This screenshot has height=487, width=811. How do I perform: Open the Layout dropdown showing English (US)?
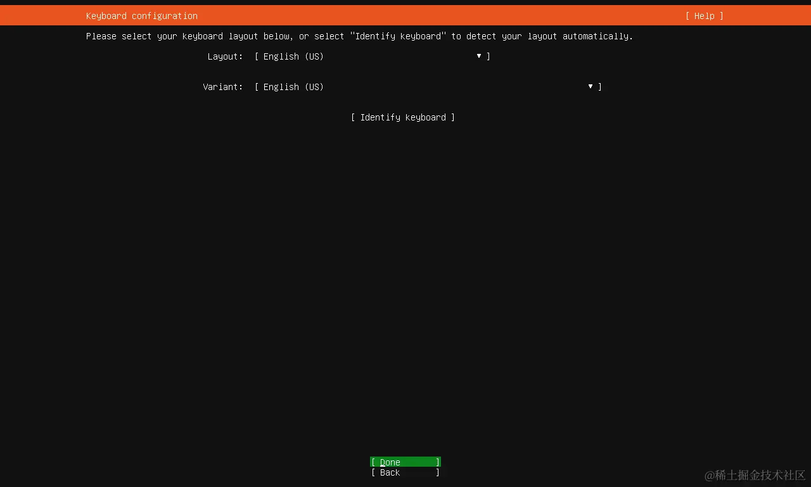(x=373, y=56)
